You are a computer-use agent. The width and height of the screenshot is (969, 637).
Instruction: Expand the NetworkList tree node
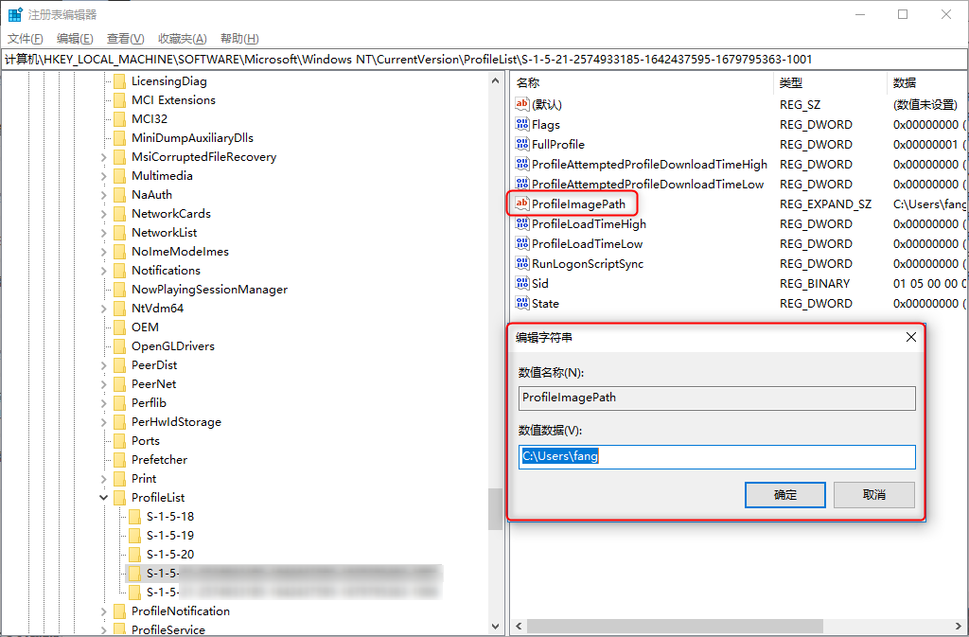pyautogui.click(x=103, y=233)
